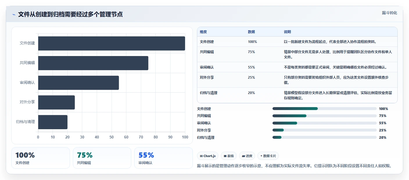Click the 审阅确认 progress bar at 55%
409x180 pixels.
324,123
